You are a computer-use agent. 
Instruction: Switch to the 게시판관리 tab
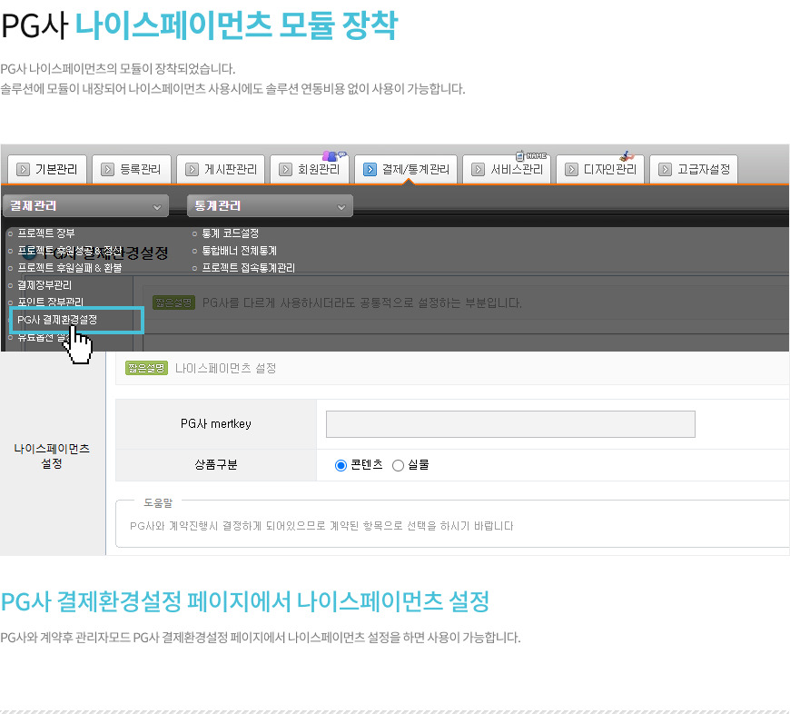point(221,169)
